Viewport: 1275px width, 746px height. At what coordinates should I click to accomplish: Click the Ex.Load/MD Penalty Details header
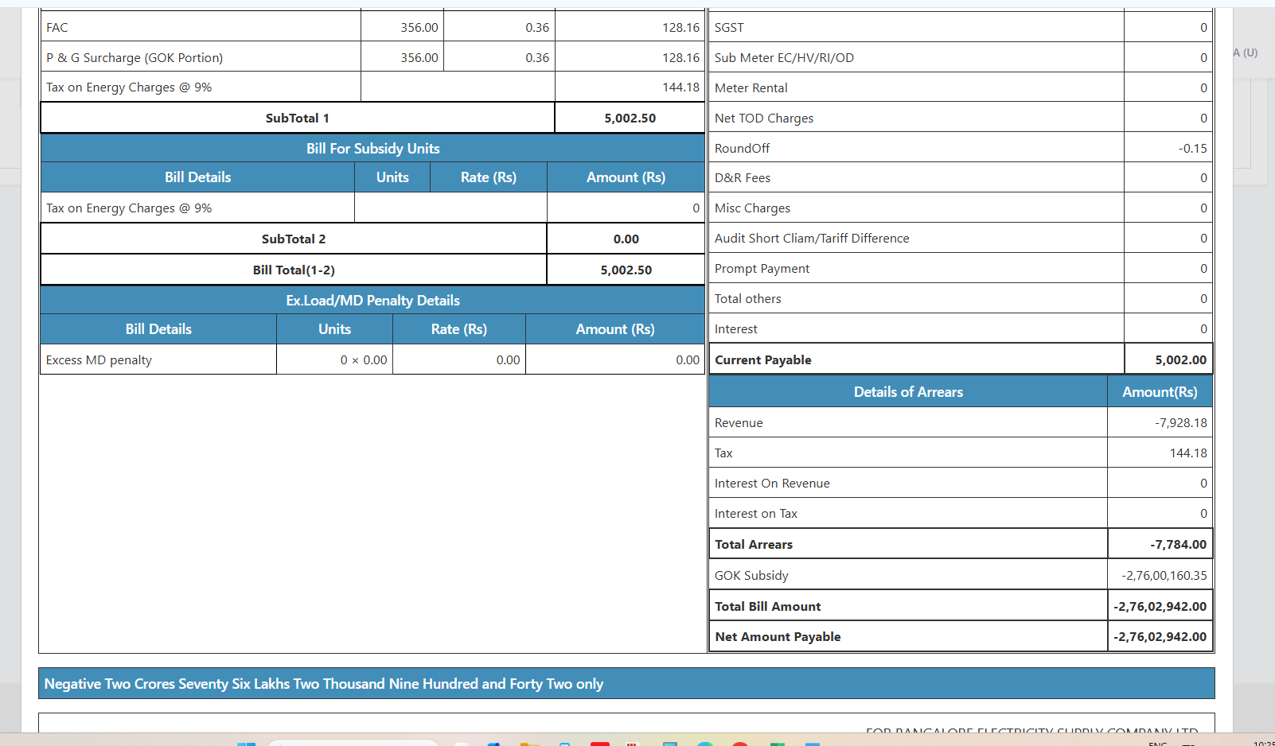(373, 301)
